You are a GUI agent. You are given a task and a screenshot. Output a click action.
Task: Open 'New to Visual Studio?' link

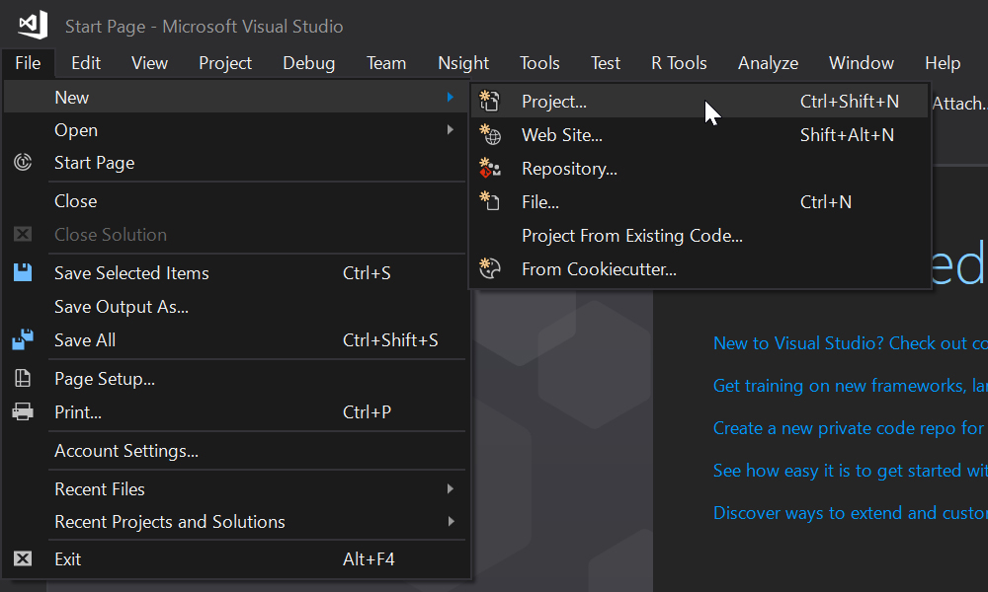(x=850, y=343)
